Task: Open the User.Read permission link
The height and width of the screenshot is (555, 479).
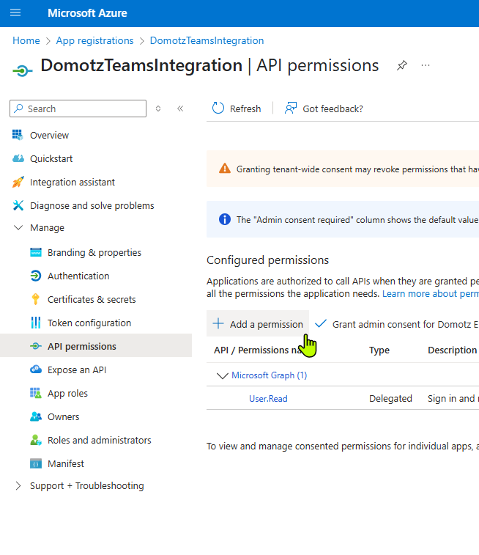Action: 268,399
